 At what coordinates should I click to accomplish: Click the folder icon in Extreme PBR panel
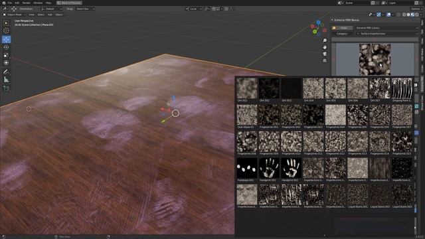(x=334, y=28)
